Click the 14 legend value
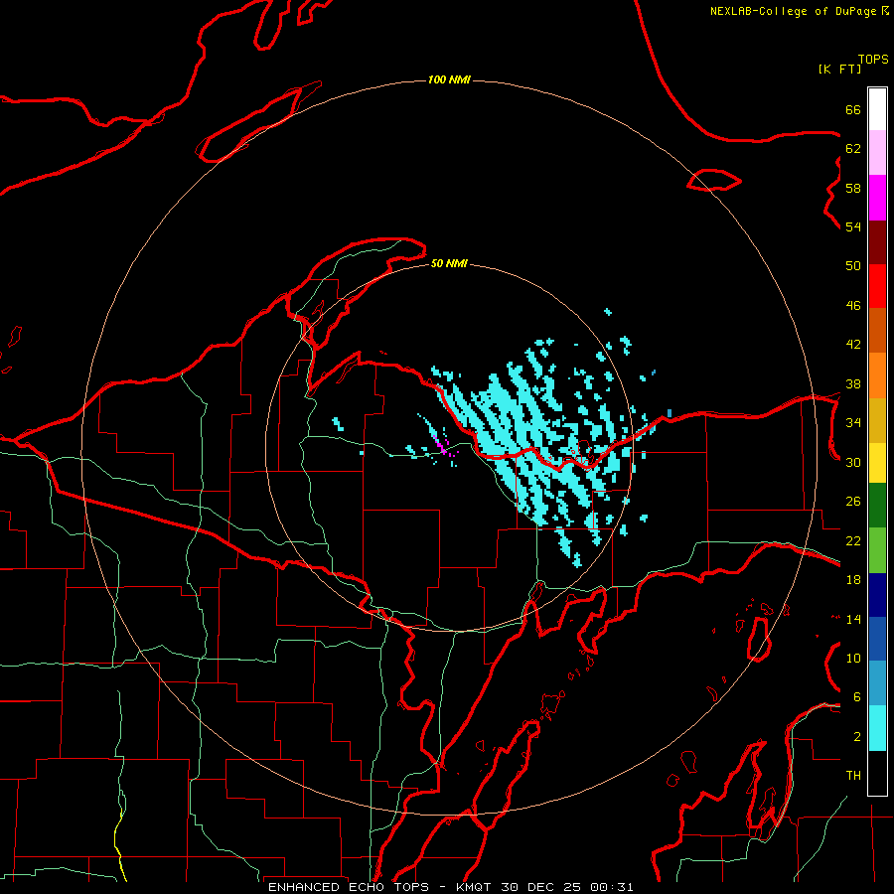This screenshot has height=894, width=894. pyautogui.click(x=853, y=619)
